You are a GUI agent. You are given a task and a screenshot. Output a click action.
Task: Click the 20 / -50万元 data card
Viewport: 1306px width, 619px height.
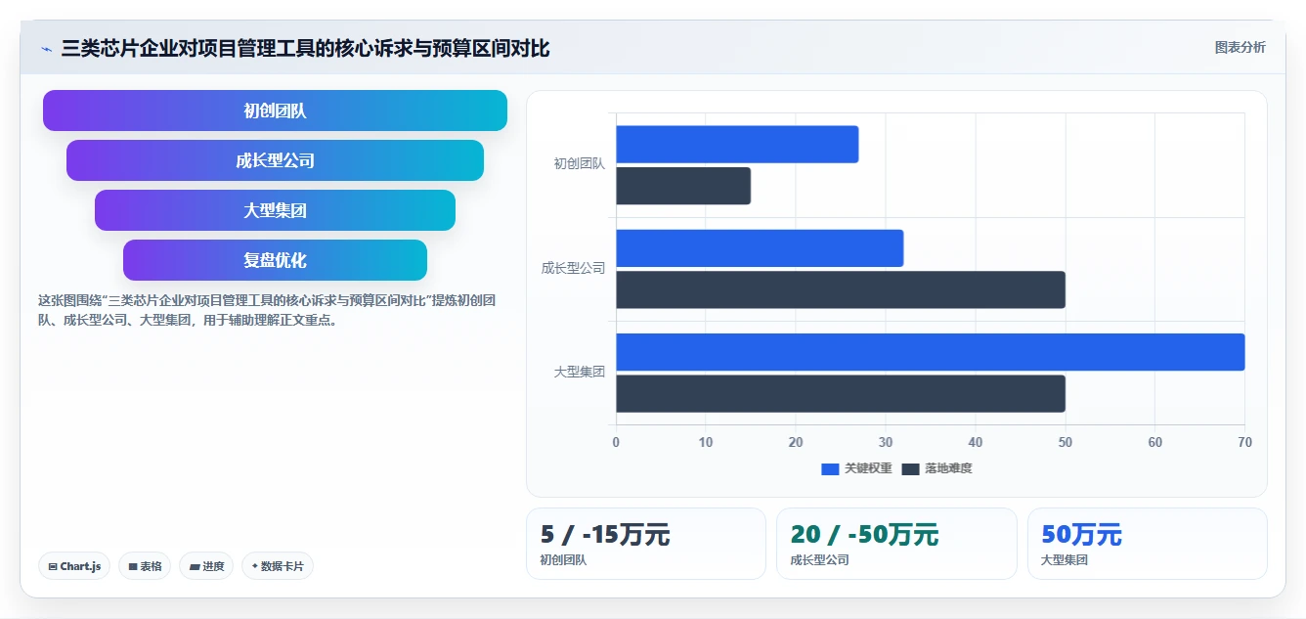click(896, 544)
